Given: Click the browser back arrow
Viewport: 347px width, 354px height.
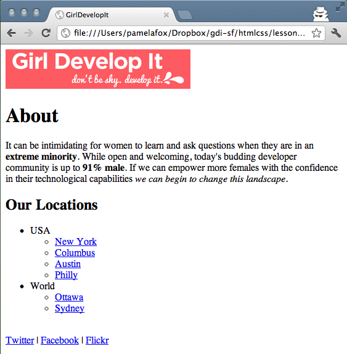Looking at the screenshot, I should coord(12,33).
